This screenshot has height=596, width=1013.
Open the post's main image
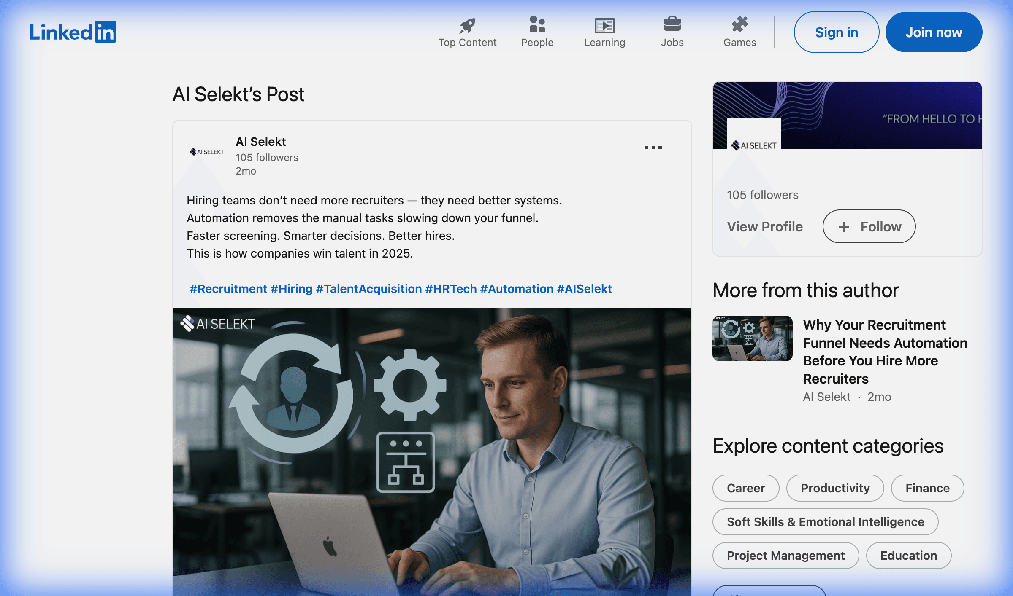tap(432, 452)
